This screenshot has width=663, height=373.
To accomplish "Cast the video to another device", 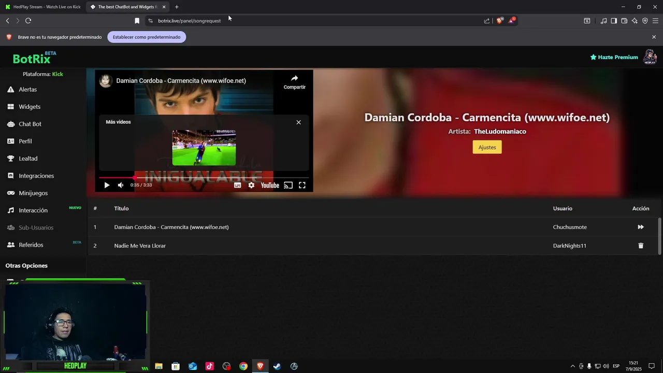I will [x=289, y=185].
